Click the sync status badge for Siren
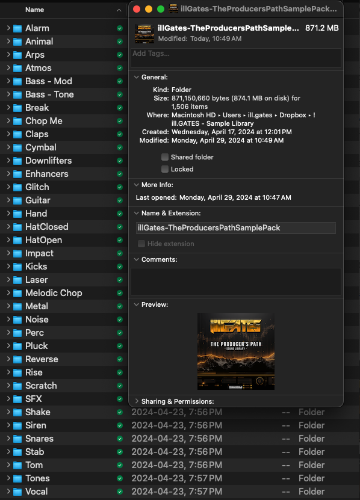 pos(120,425)
